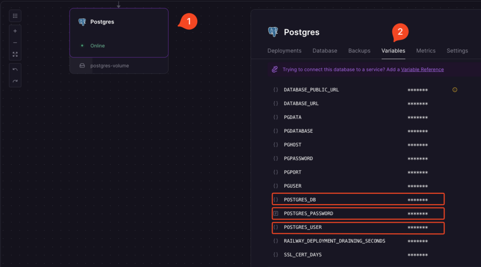Screen dimensions: 481x267
Task: Open the Deployments tab
Action: (x=284, y=51)
